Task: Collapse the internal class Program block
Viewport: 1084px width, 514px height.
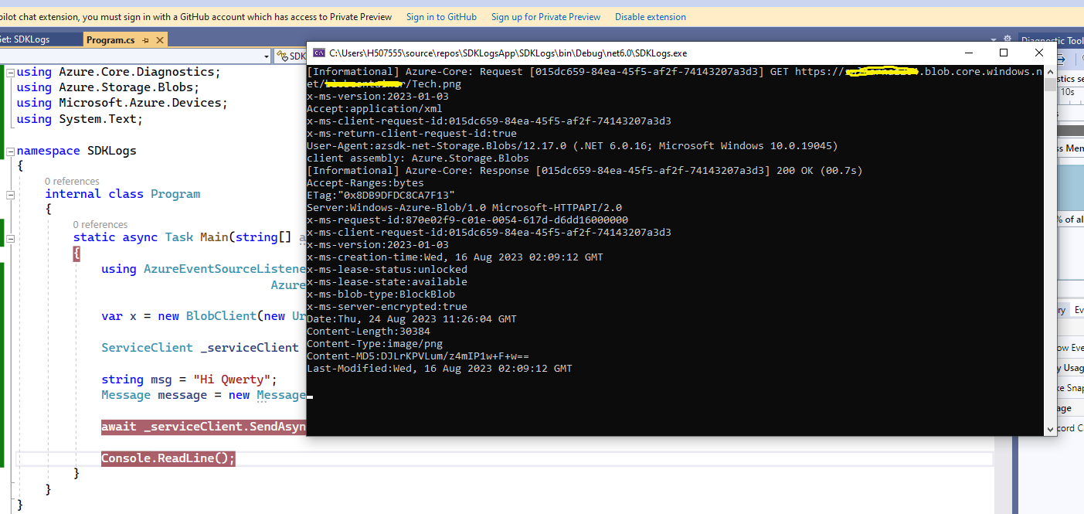Action: pyautogui.click(x=11, y=193)
